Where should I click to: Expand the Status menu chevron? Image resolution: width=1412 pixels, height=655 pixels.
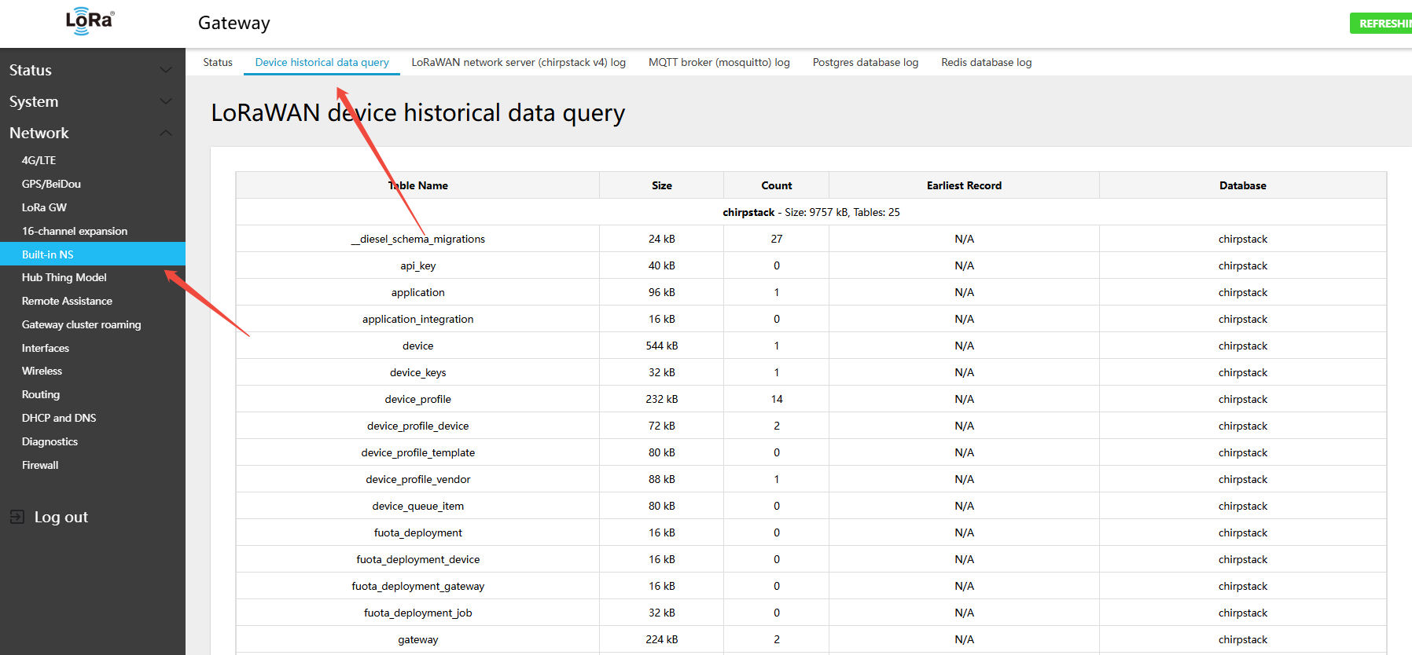tap(166, 70)
